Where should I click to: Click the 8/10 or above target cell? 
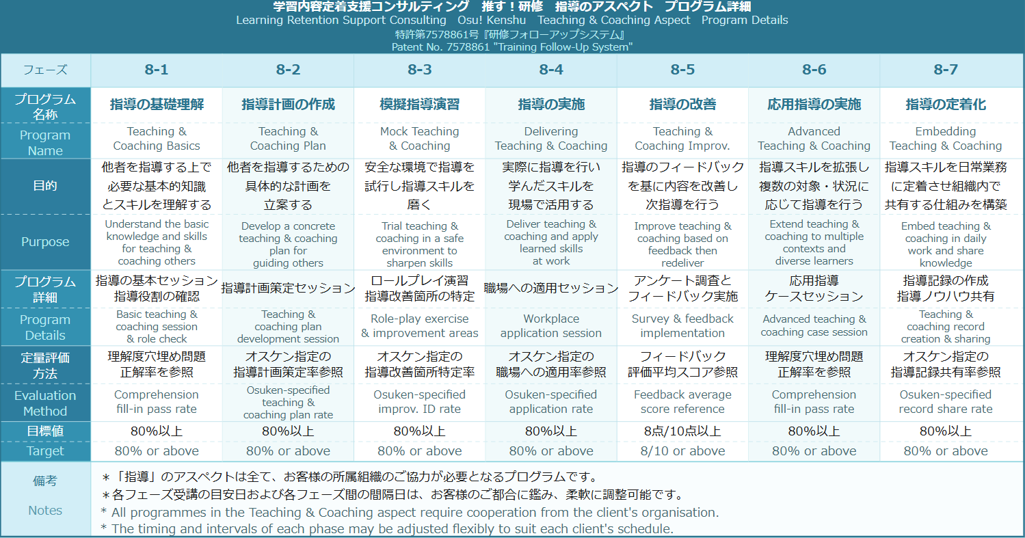(682, 451)
